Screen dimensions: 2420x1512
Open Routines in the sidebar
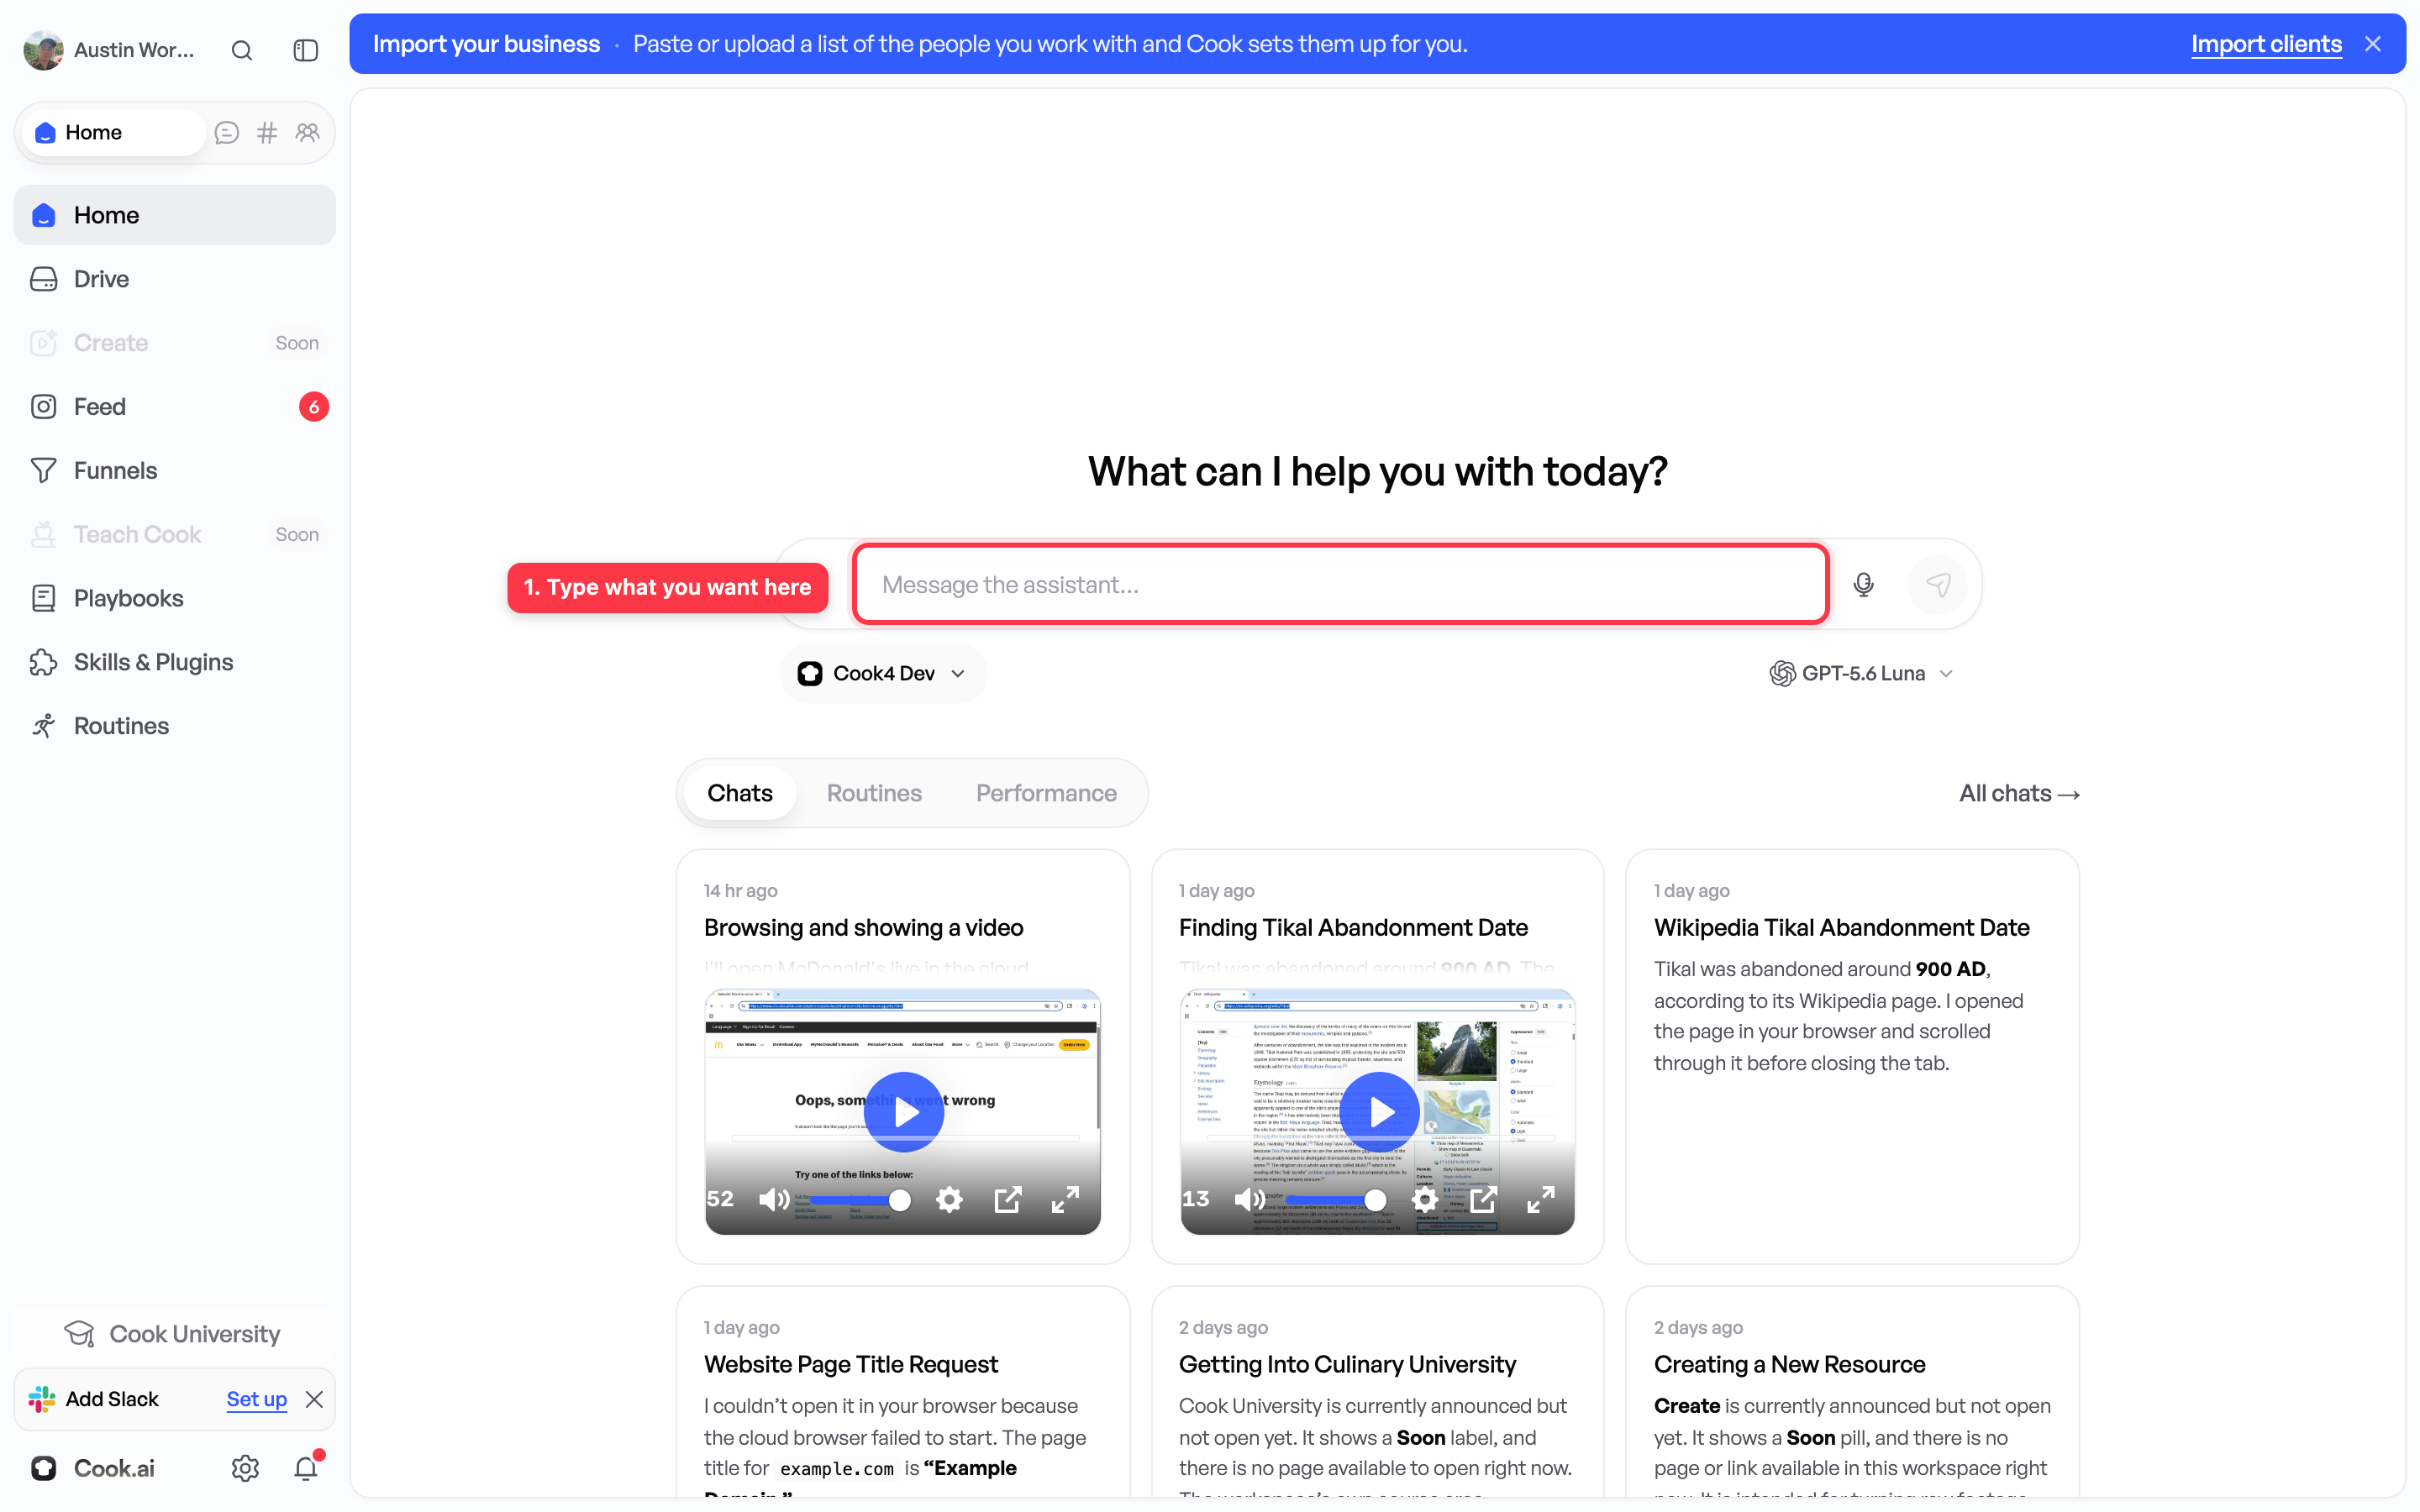pos(175,726)
